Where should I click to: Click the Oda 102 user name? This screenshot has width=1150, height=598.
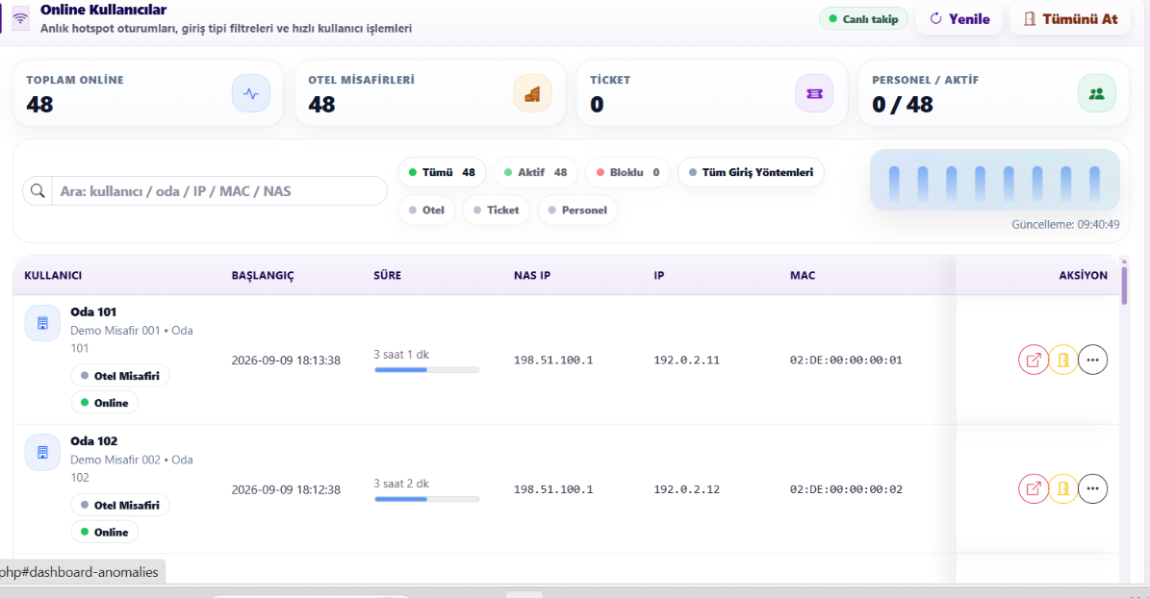[x=94, y=441]
